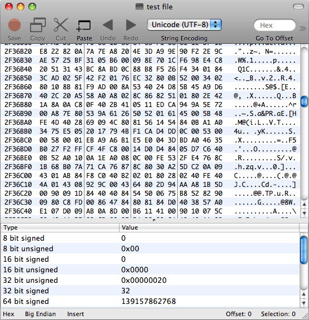
Task: Click the hex view scroll down arrow
Action: [x=305, y=214]
